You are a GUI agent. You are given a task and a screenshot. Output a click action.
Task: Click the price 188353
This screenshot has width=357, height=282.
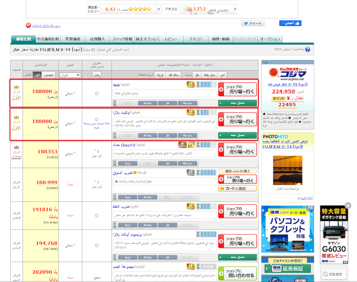(x=47, y=152)
